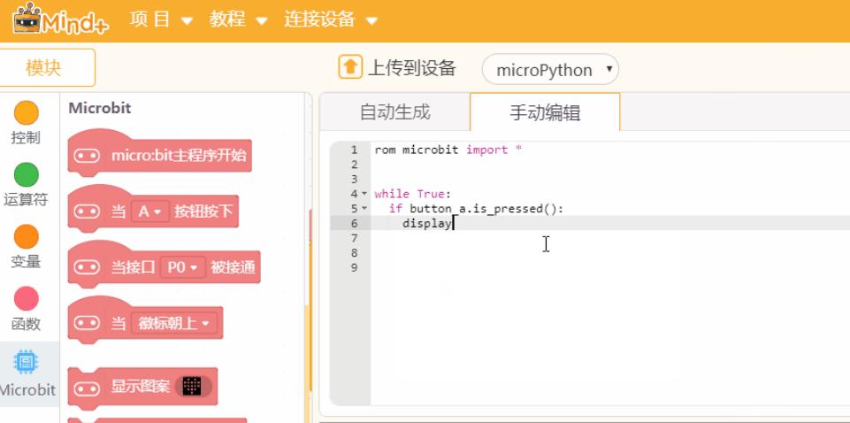Collapse the if button_a fold arrow
850x423 pixels.
tap(364, 208)
